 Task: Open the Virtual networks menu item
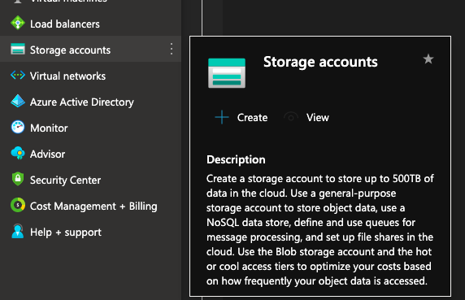(x=91, y=76)
